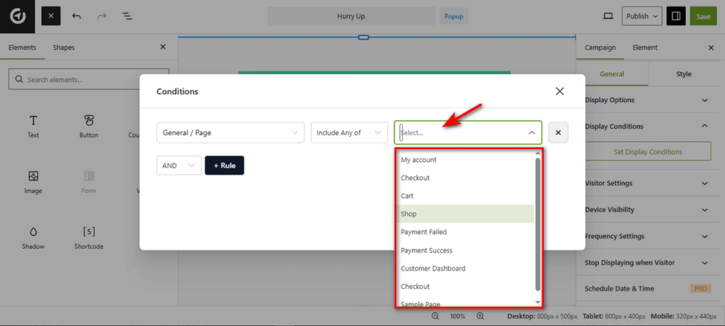Expand the AND operator dropdown
This screenshot has height=326, width=725.
[178, 165]
